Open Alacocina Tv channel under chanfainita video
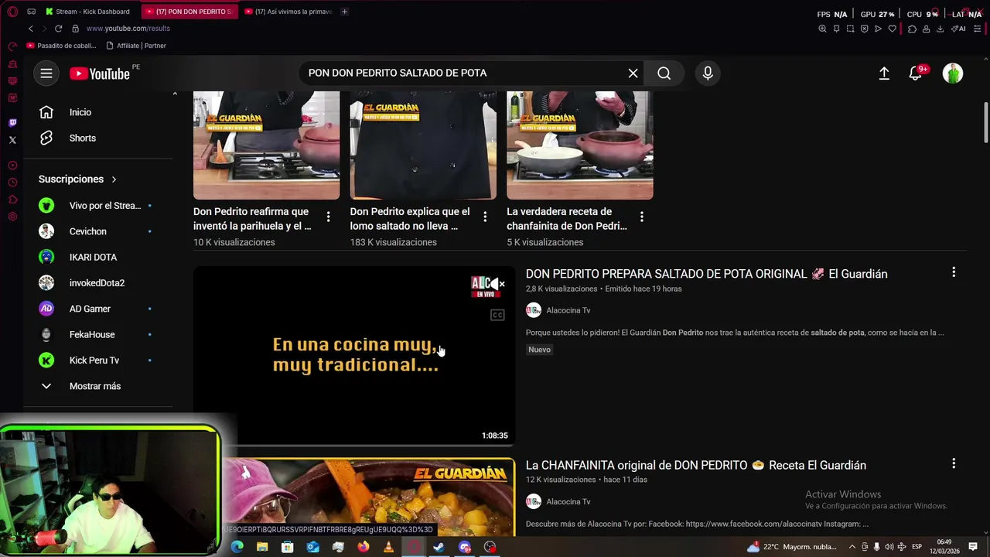The width and height of the screenshot is (990, 557). click(x=568, y=501)
